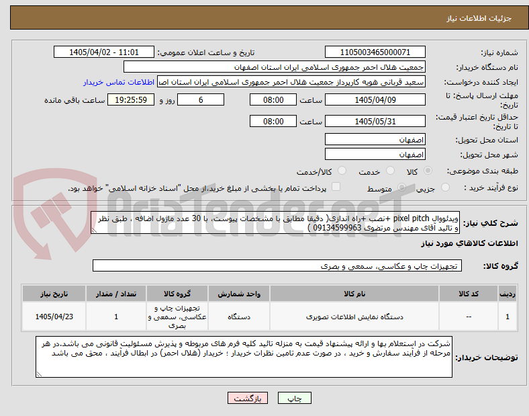This screenshot has width=529, height=416.
Task: Click the response deadline date 1405/04/09
Action: 375,100
